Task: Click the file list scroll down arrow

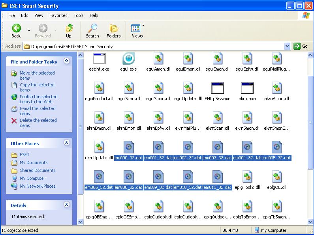Action: [310, 222]
